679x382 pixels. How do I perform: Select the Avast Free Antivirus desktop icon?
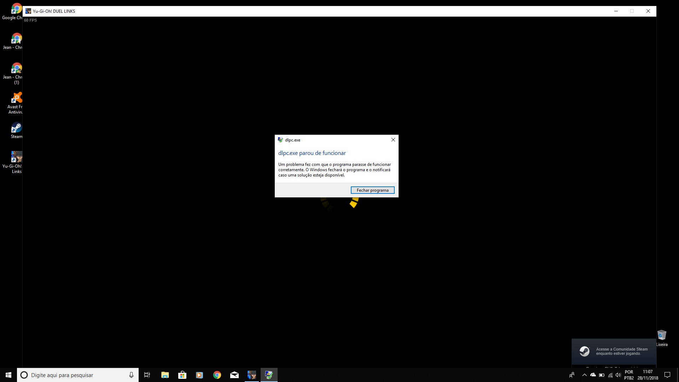(x=14, y=103)
